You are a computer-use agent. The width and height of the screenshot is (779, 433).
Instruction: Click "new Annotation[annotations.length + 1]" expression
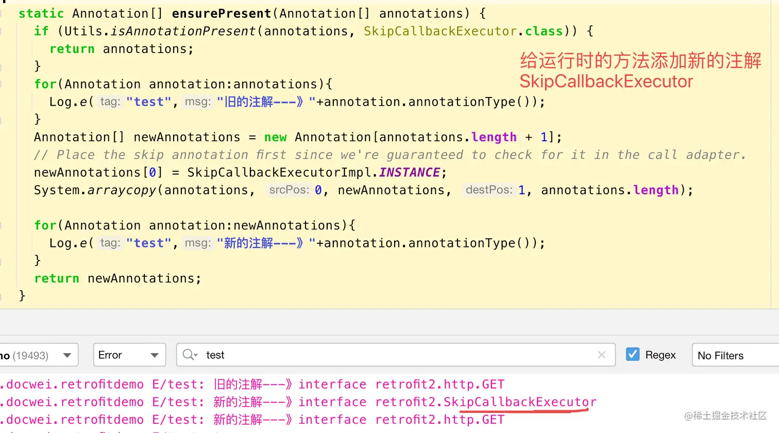point(409,137)
